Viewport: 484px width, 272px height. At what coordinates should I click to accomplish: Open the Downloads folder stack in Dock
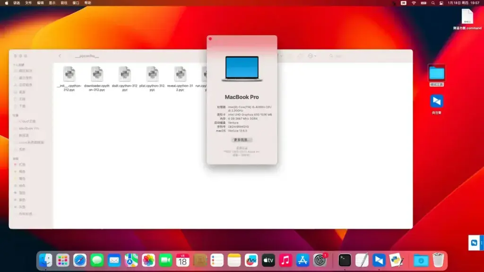[x=421, y=261]
